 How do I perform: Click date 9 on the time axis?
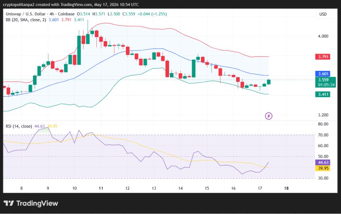click(48, 188)
